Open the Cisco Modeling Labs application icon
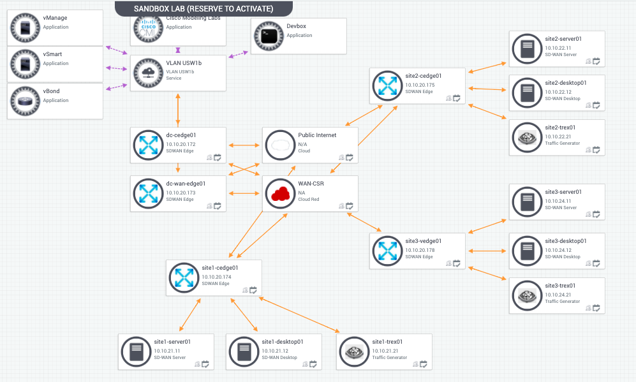The width and height of the screenshot is (636, 382). point(148,28)
